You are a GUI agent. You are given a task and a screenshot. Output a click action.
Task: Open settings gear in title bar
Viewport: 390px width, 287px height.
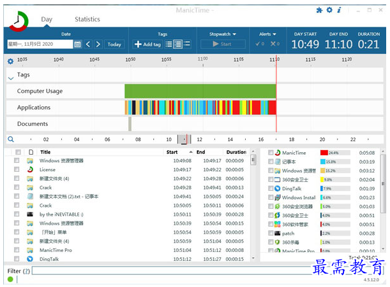329,10
